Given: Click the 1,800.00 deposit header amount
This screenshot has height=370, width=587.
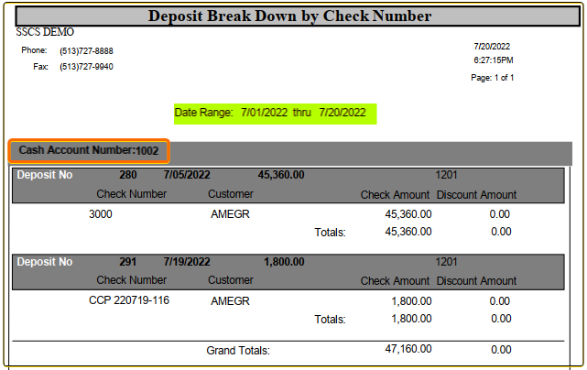Looking at the screenshot, I should coord(284,262).
